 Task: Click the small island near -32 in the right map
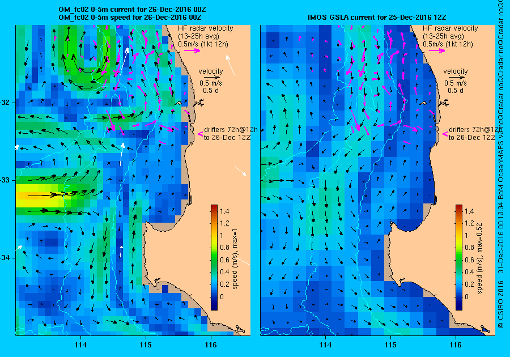tap(423, 103)
